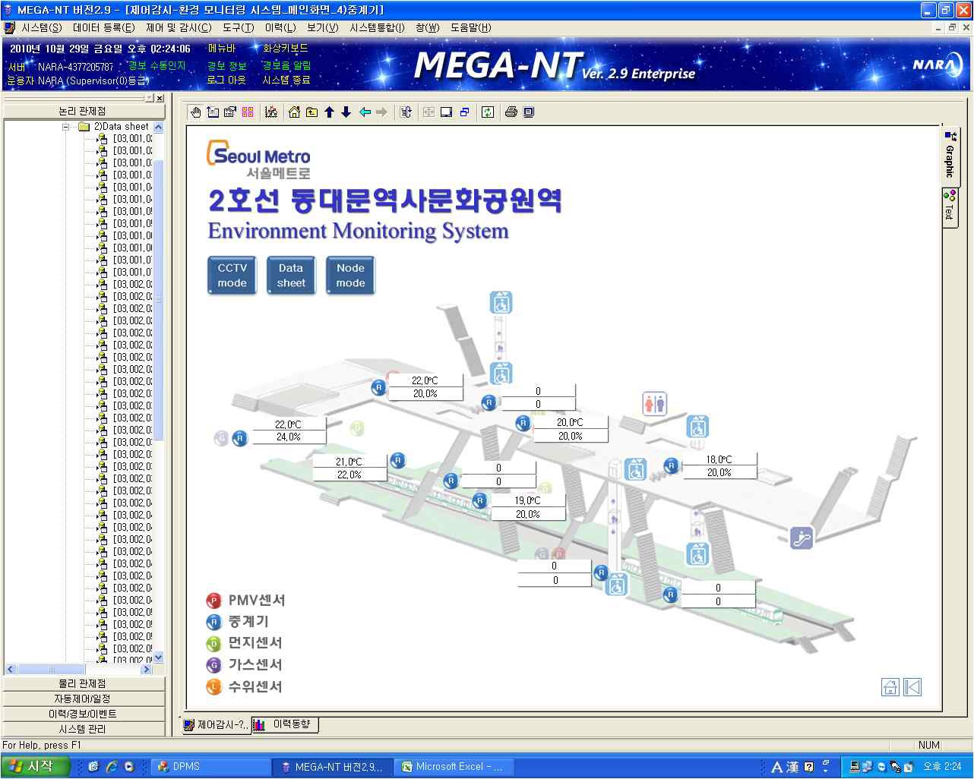
Task: Click the Data sheet button
Action: click(291, 275)
